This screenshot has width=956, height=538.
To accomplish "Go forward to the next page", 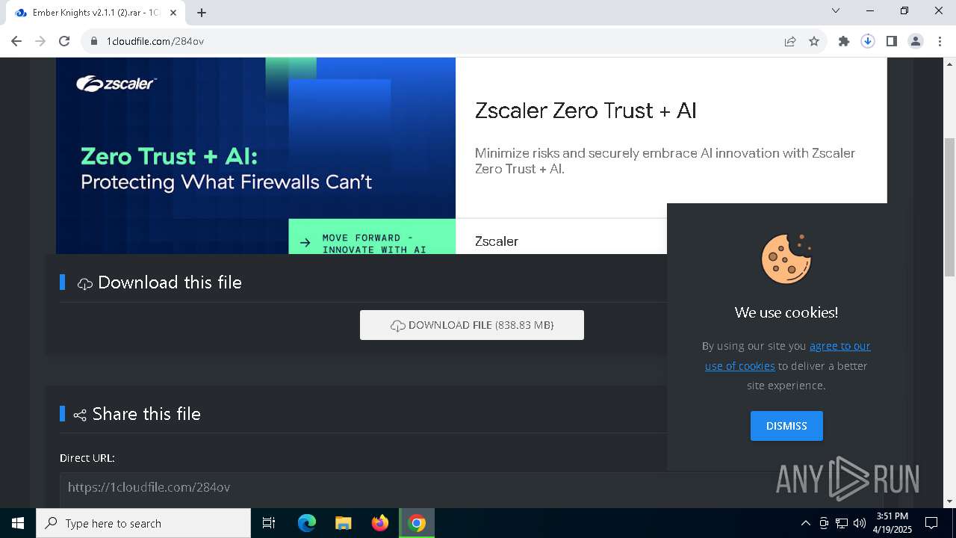I will tap(40, 41).
